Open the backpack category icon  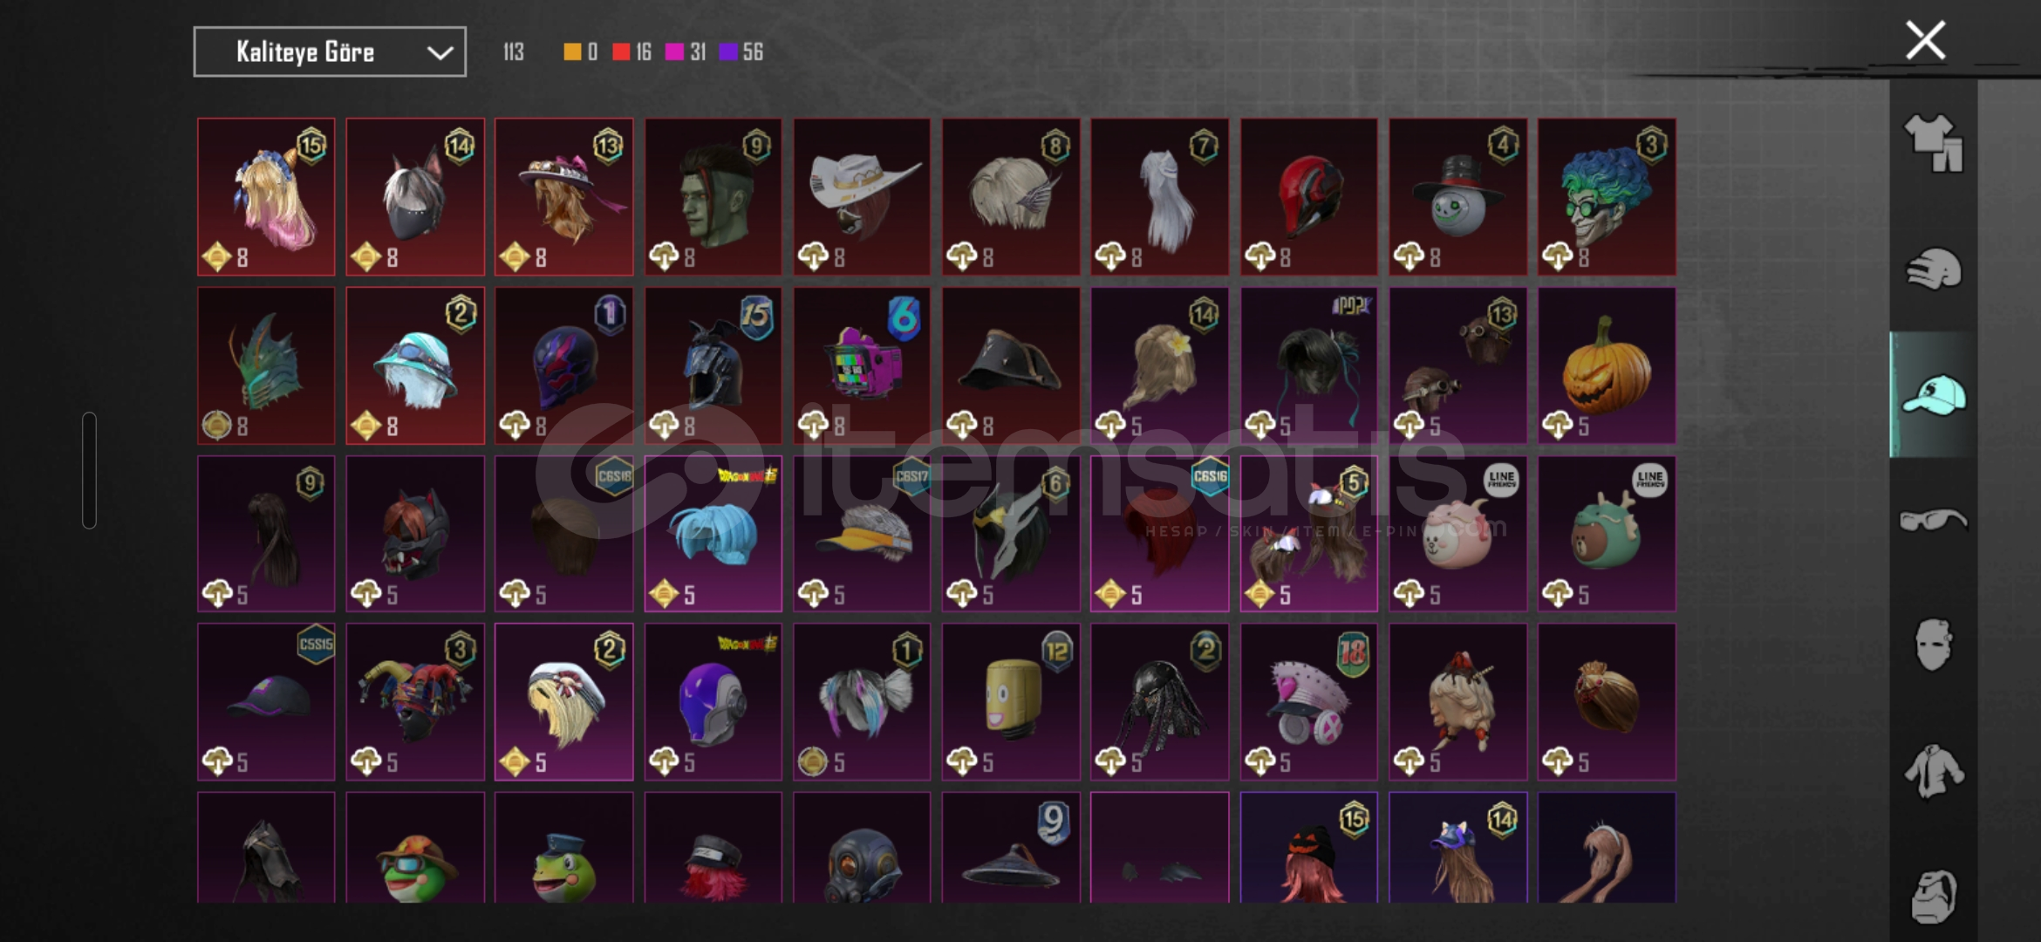click(x=1933, y=896)
